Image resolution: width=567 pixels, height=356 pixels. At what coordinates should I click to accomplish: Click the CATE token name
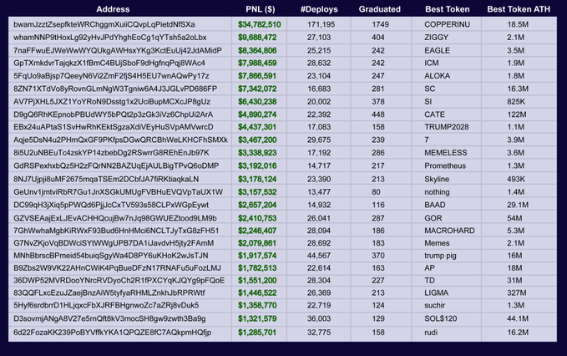click(435, 114)
